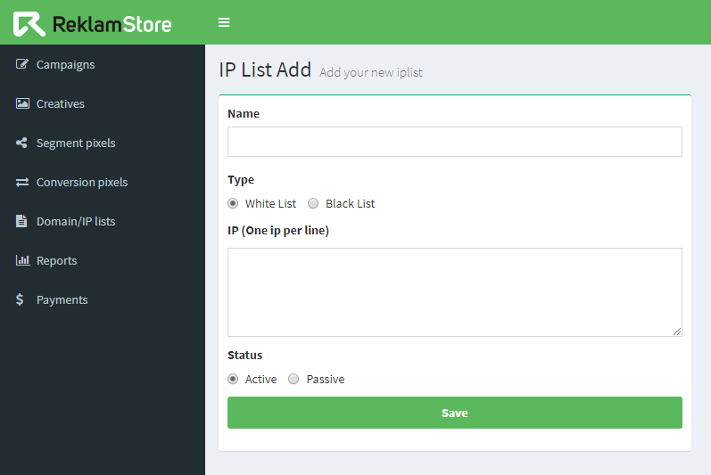This screenshot has width=711, height=475.
Task: Open the Campaigns menu item
Action: pos(65,64)
